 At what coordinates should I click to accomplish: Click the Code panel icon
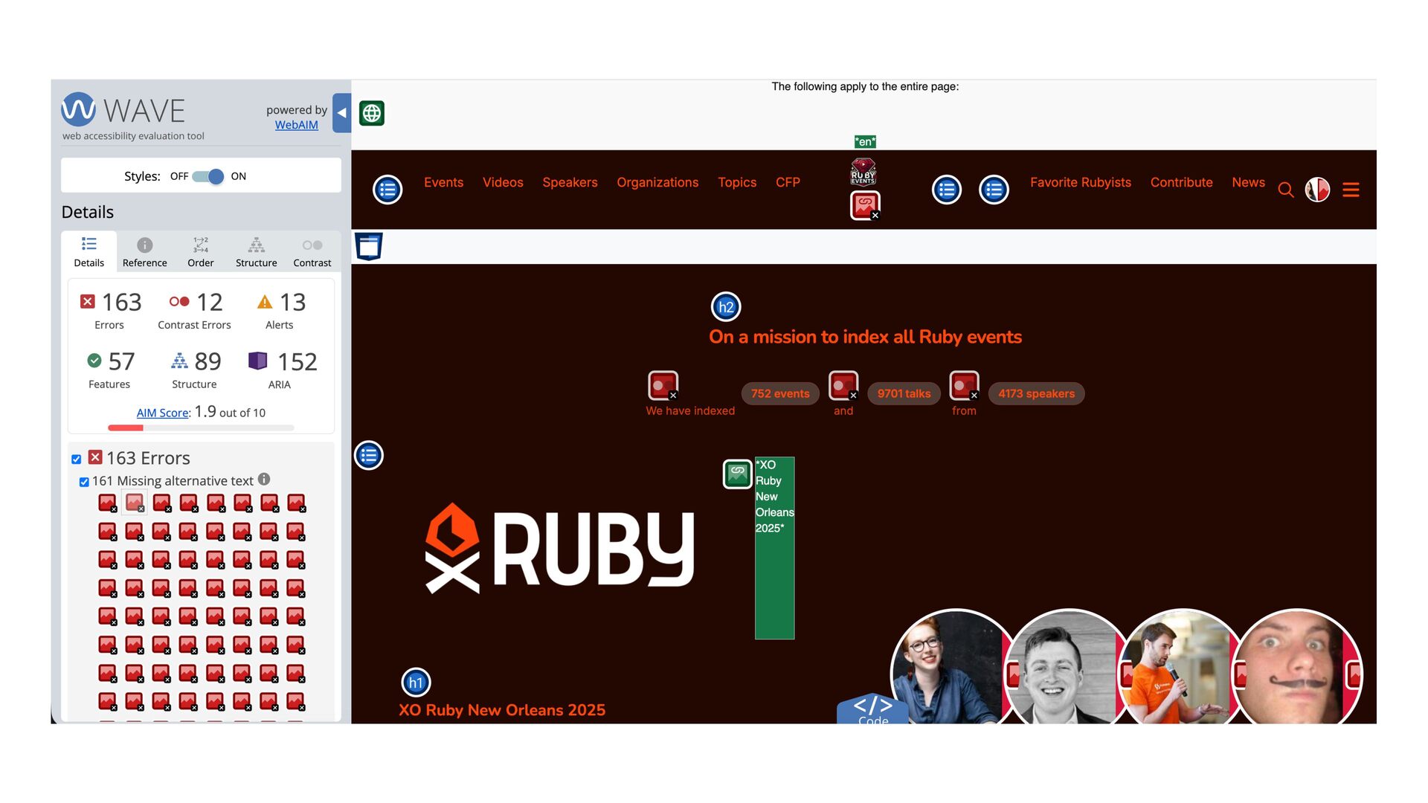tap(873, 709)
